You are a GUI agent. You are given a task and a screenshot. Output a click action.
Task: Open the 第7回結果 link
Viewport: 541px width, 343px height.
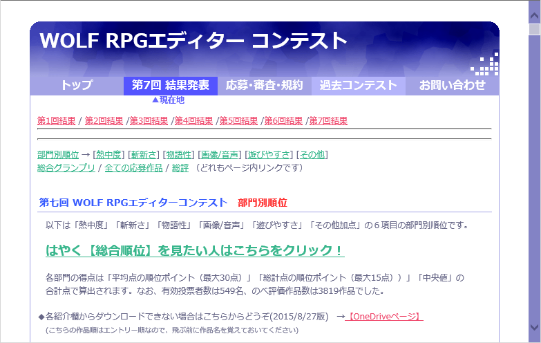coord(328,121)
